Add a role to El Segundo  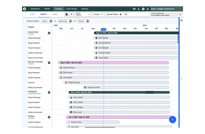[49, 92]
